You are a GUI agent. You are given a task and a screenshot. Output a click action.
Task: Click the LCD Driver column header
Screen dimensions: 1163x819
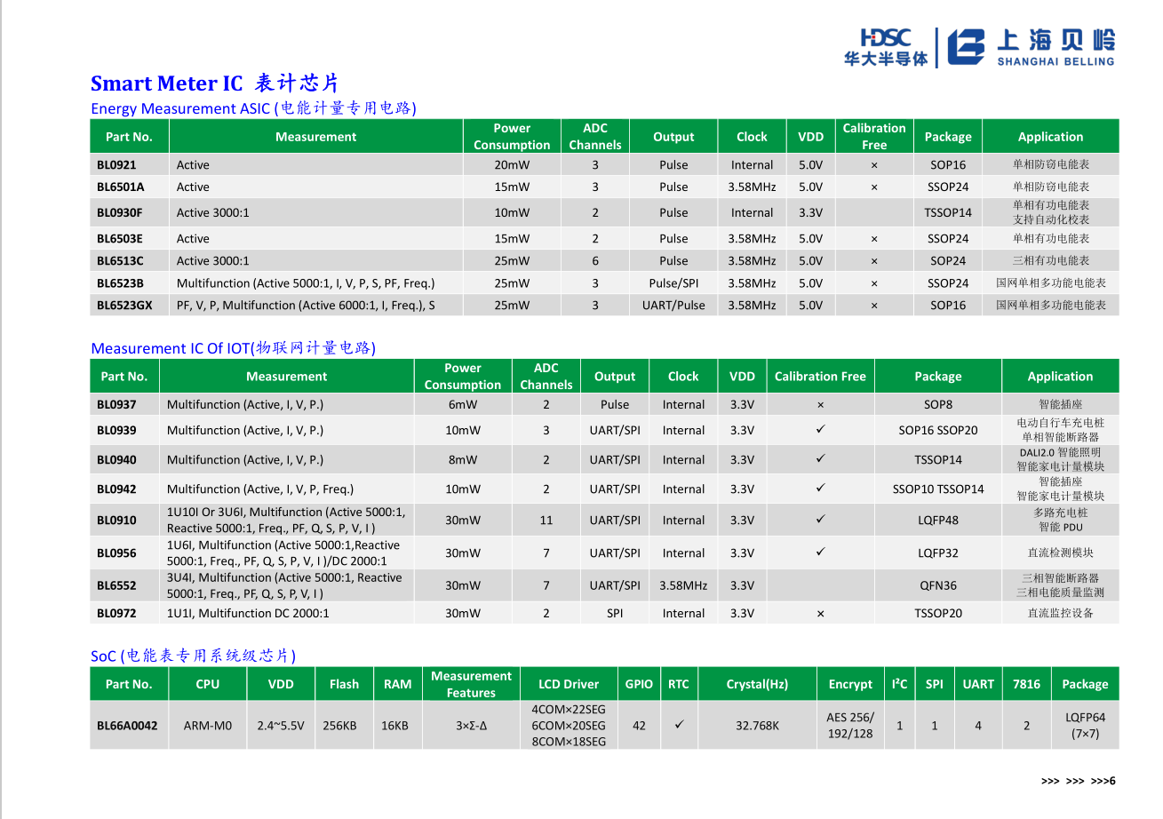tap(568, 684)
